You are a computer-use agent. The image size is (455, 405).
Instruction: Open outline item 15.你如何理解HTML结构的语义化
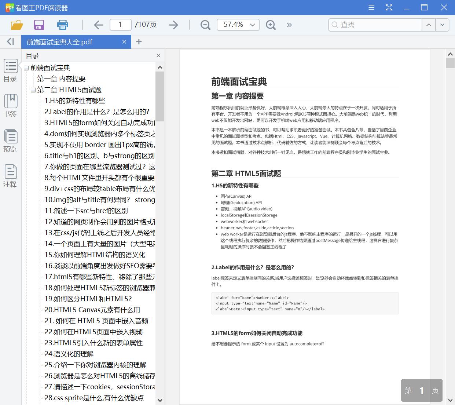coord(95,255)
